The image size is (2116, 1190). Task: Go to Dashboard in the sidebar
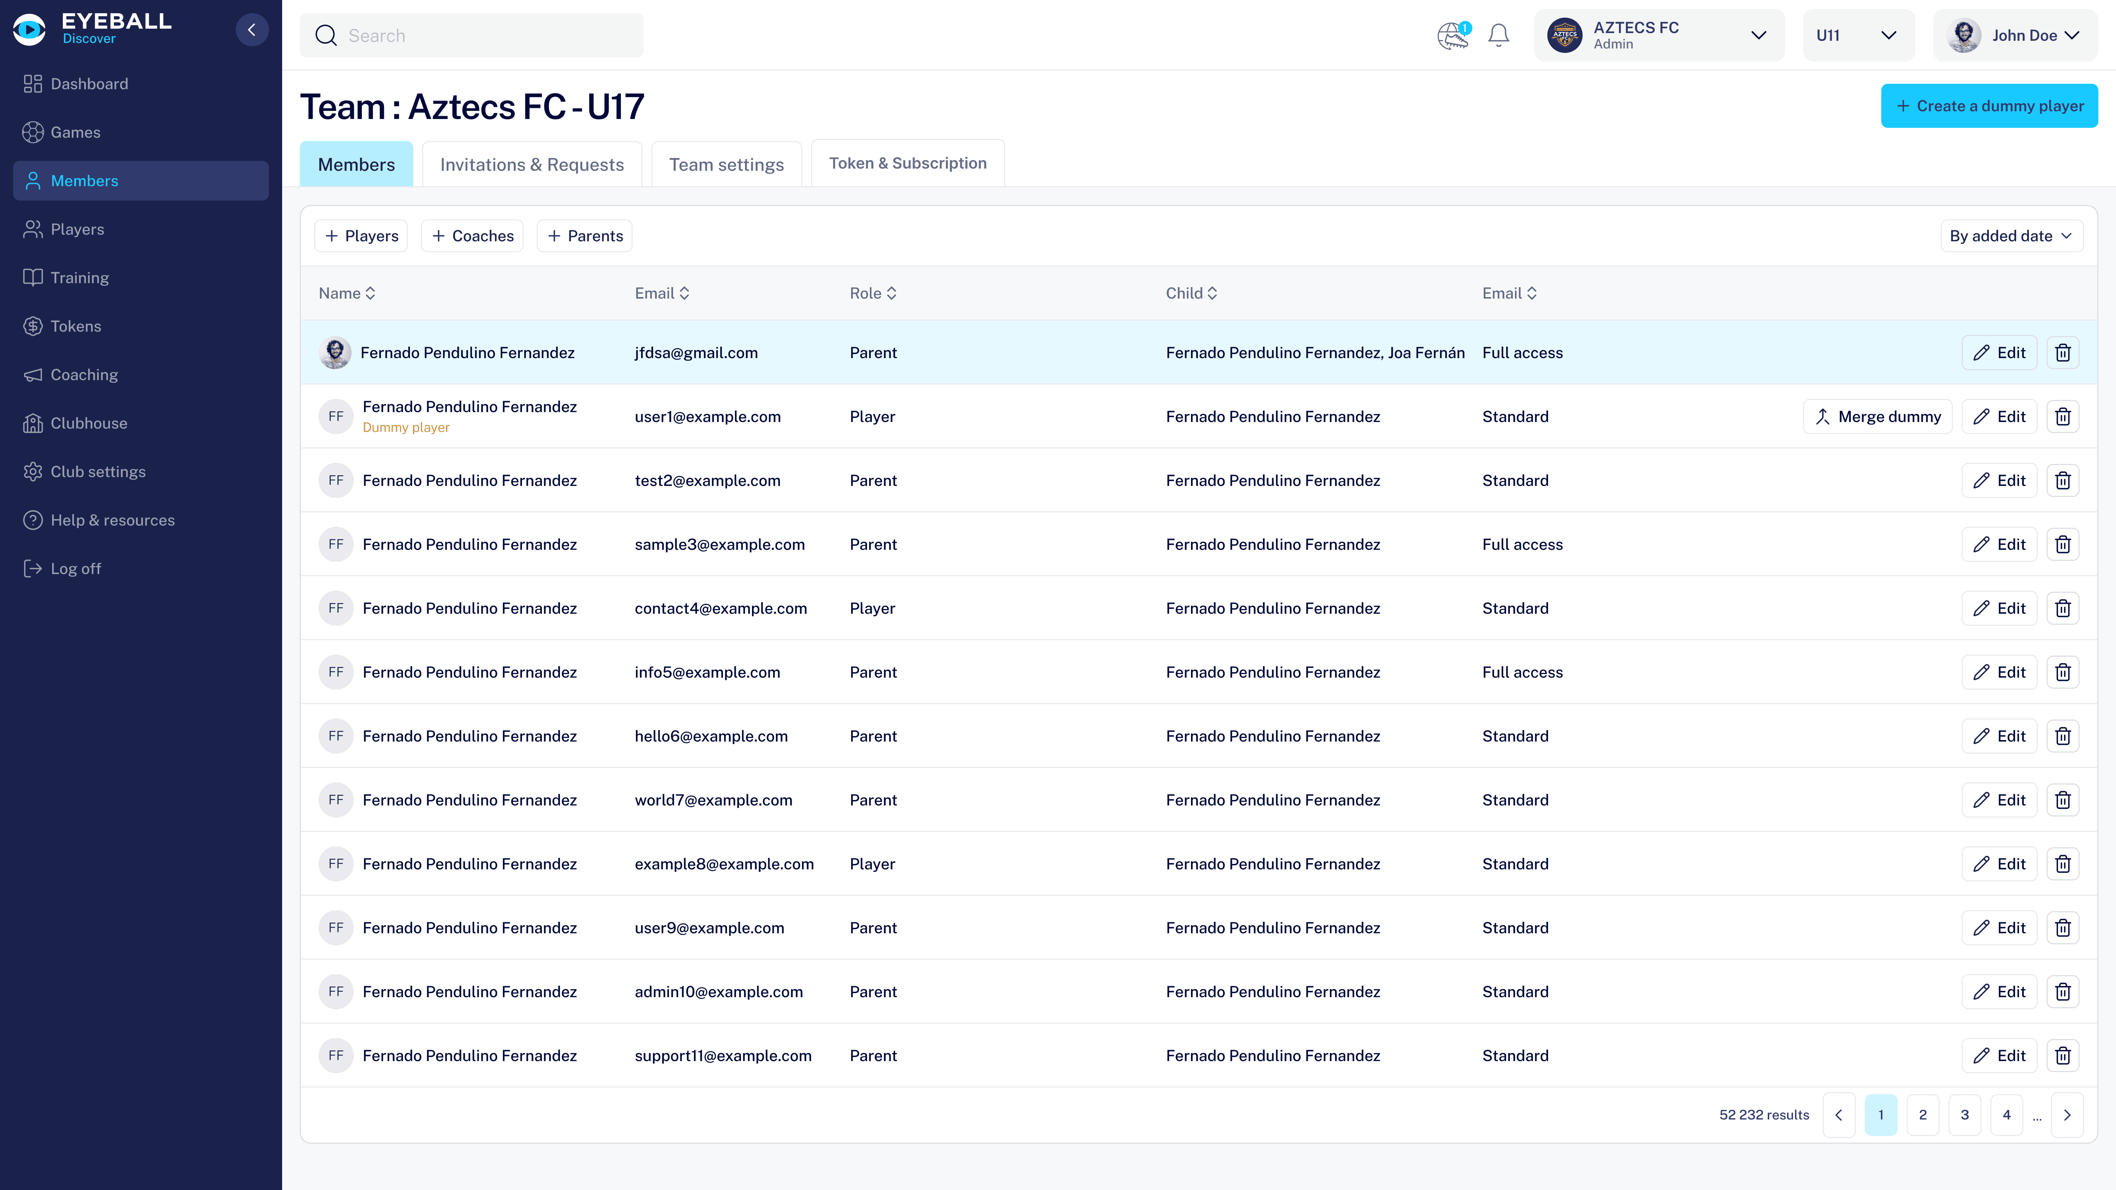(140, 84)
